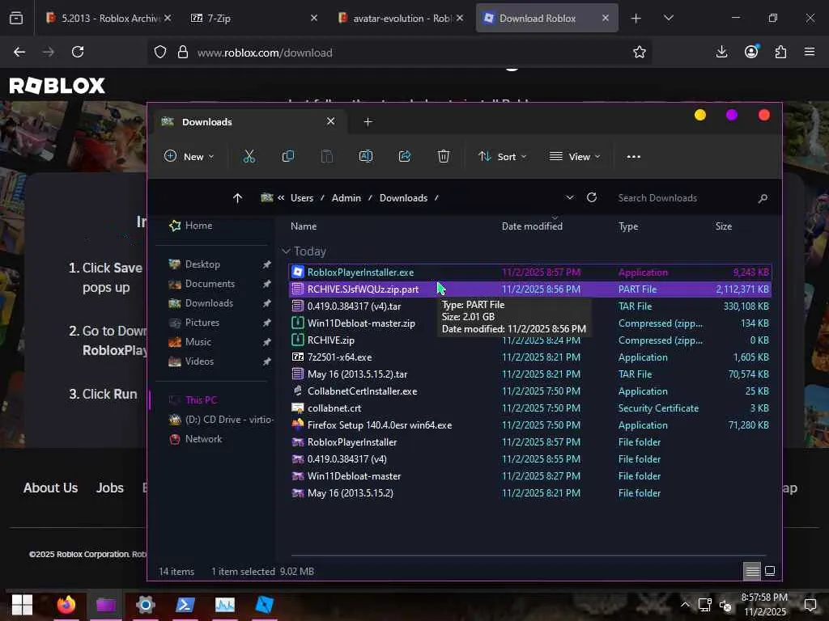Click the Firefox URL address bar
Viewport: 829px width, 621px height.
[412, 53]
